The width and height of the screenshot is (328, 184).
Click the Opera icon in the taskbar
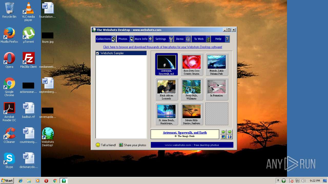click(x=46, y=181)
